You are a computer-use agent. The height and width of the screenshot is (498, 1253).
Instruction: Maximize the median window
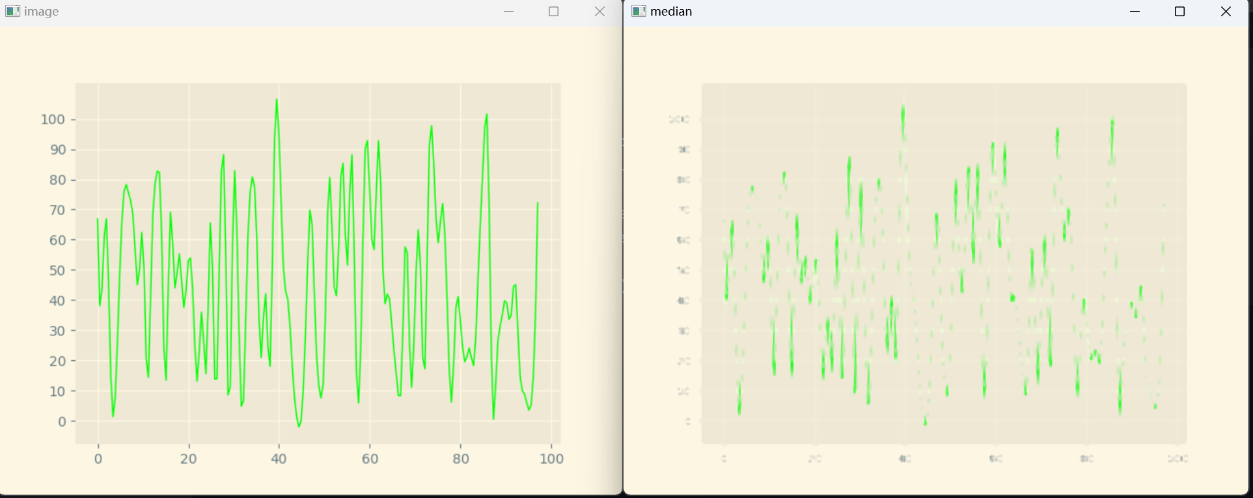1179,12
